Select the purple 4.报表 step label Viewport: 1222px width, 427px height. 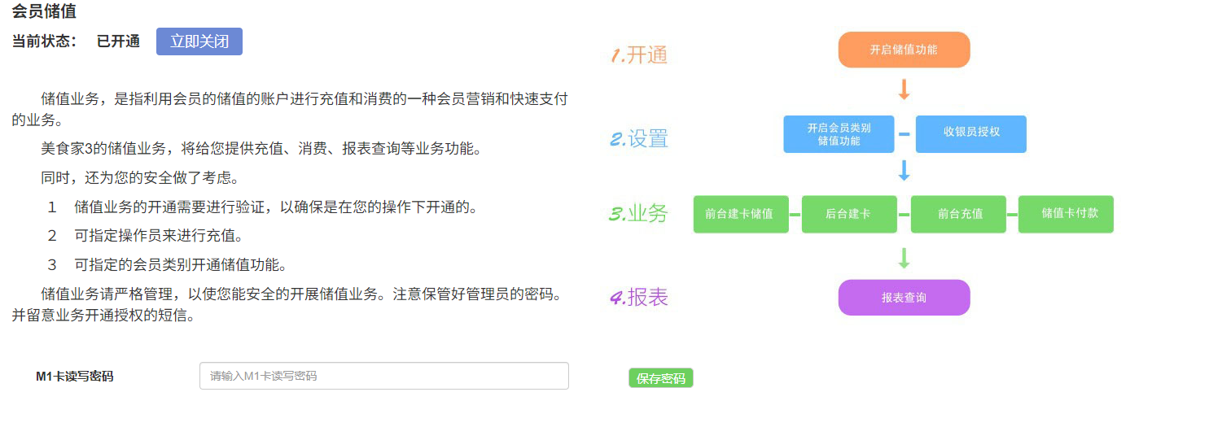pyautogui.click(x=639, y=298)
